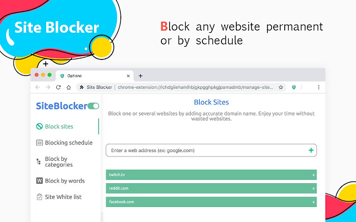Viewport: 356px width, 222px height.
Task: Click the clipboard icon for Site White list
Action: coord(39,197)
